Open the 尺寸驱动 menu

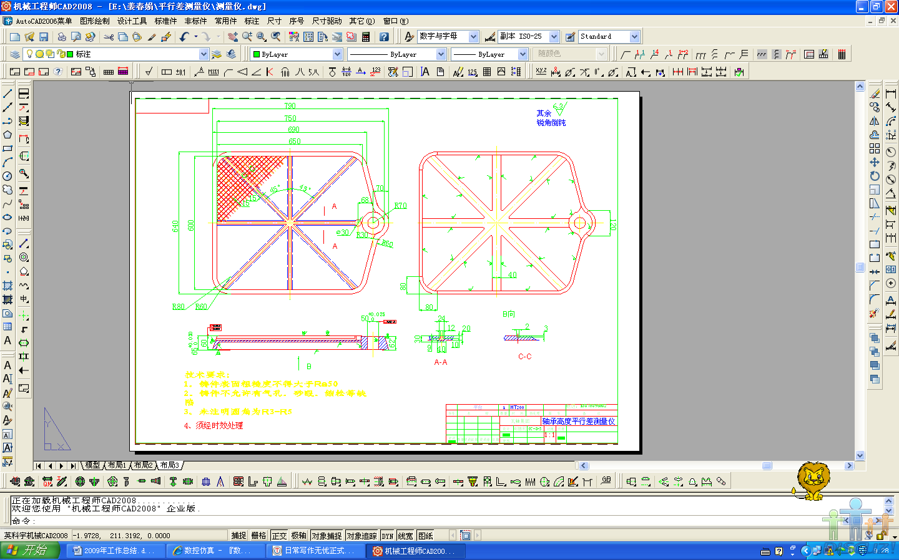pos(327,21)
